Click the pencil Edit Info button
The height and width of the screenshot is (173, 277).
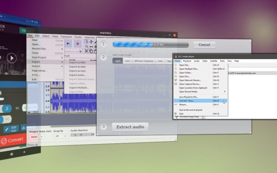coord(11,129)
